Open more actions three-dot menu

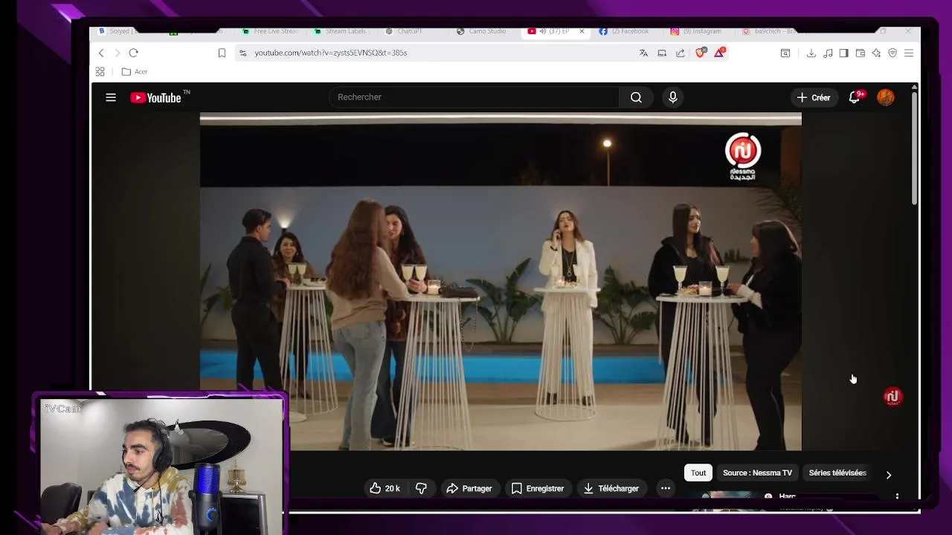666,488
